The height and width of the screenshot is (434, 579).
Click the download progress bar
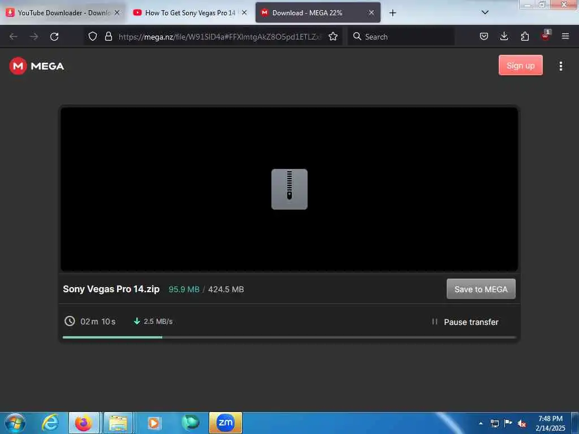tap(289, 337)
